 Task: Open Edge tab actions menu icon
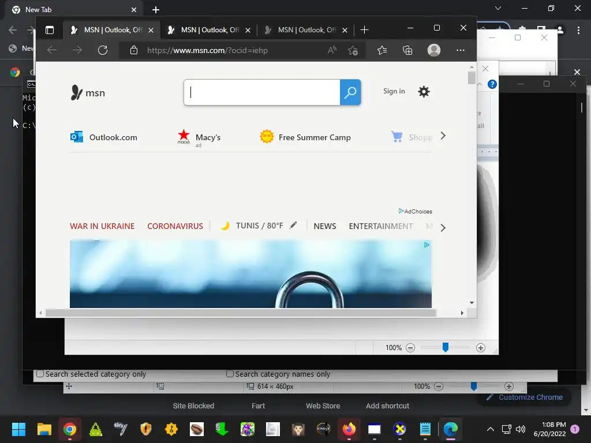pos(50,30)
